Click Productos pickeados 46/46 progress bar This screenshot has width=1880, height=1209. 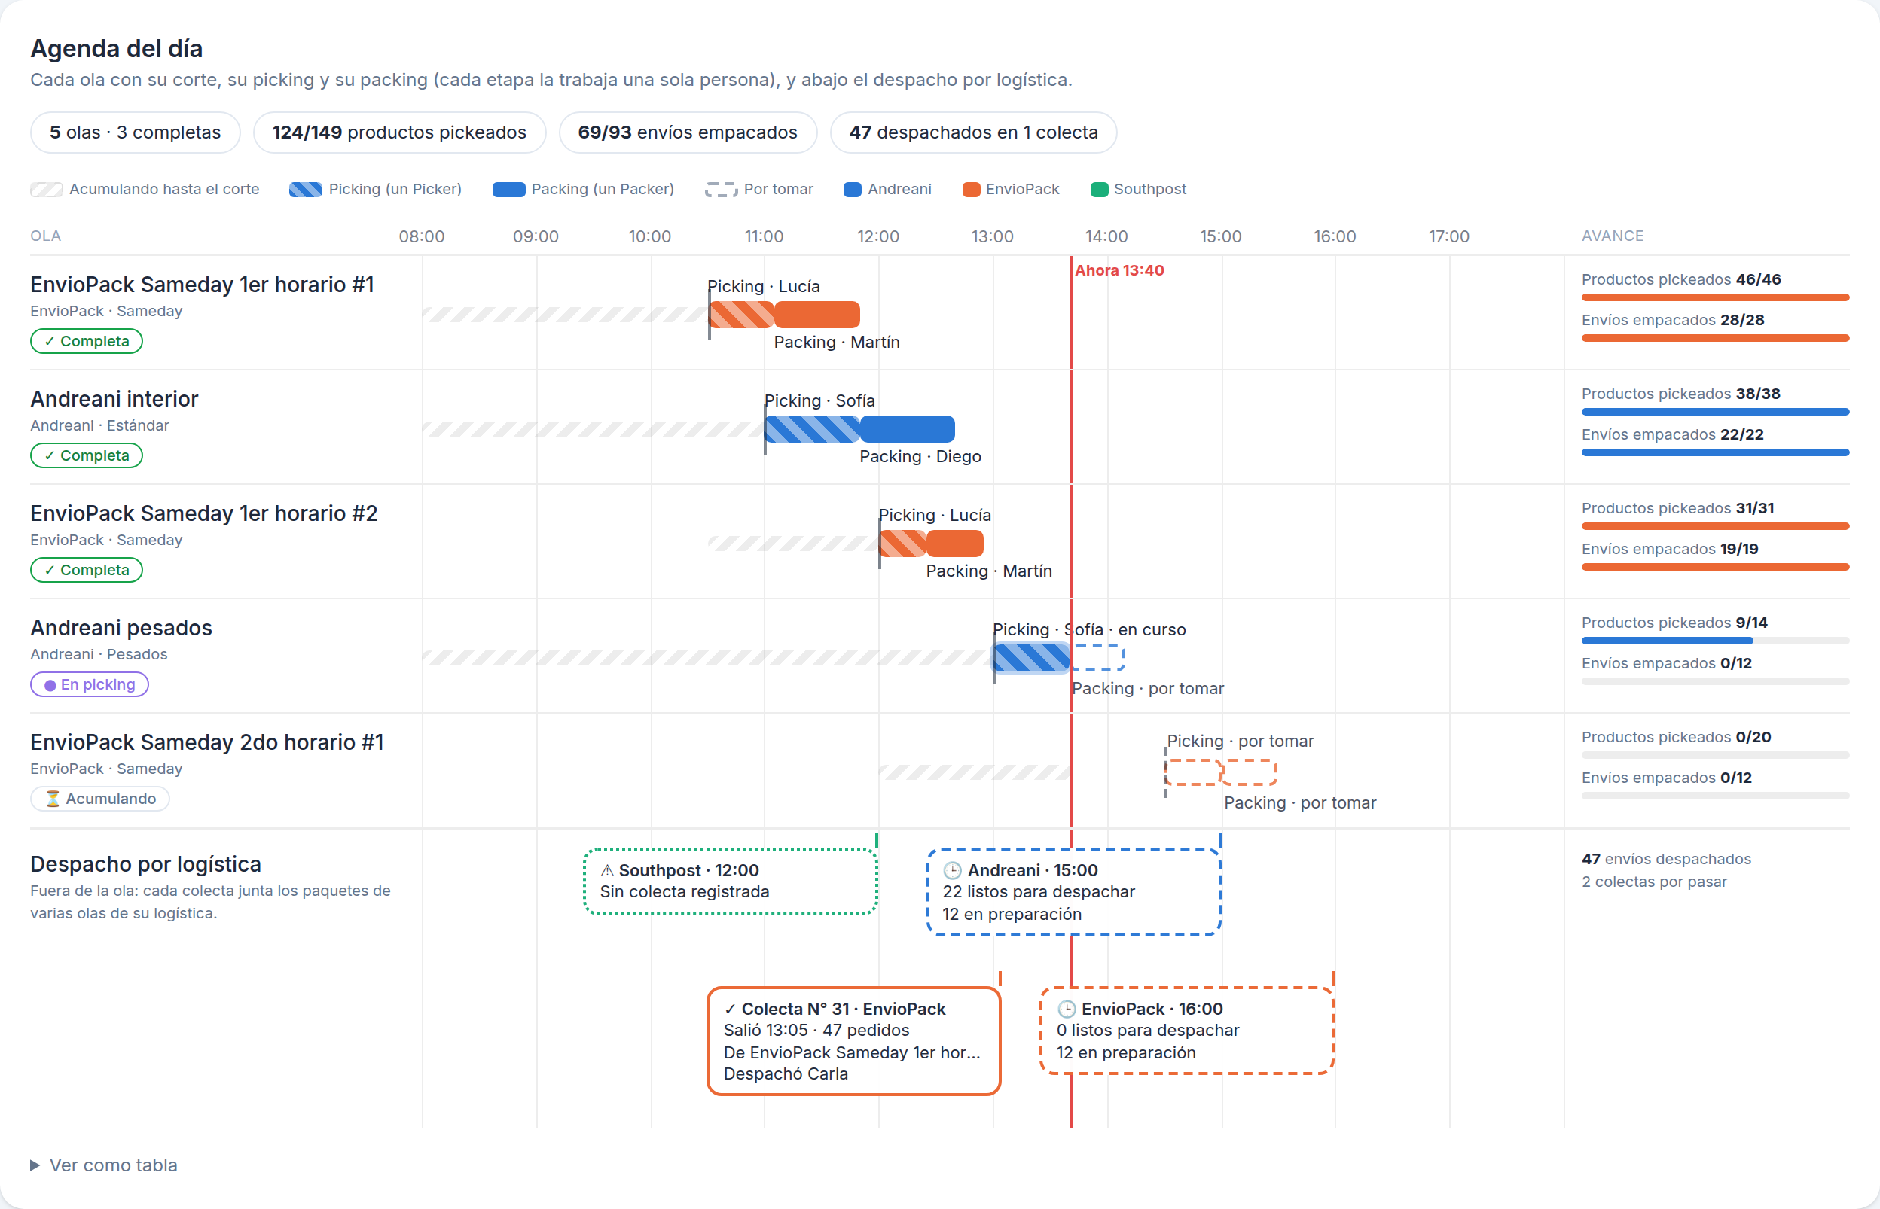(x=1715, y=297)
